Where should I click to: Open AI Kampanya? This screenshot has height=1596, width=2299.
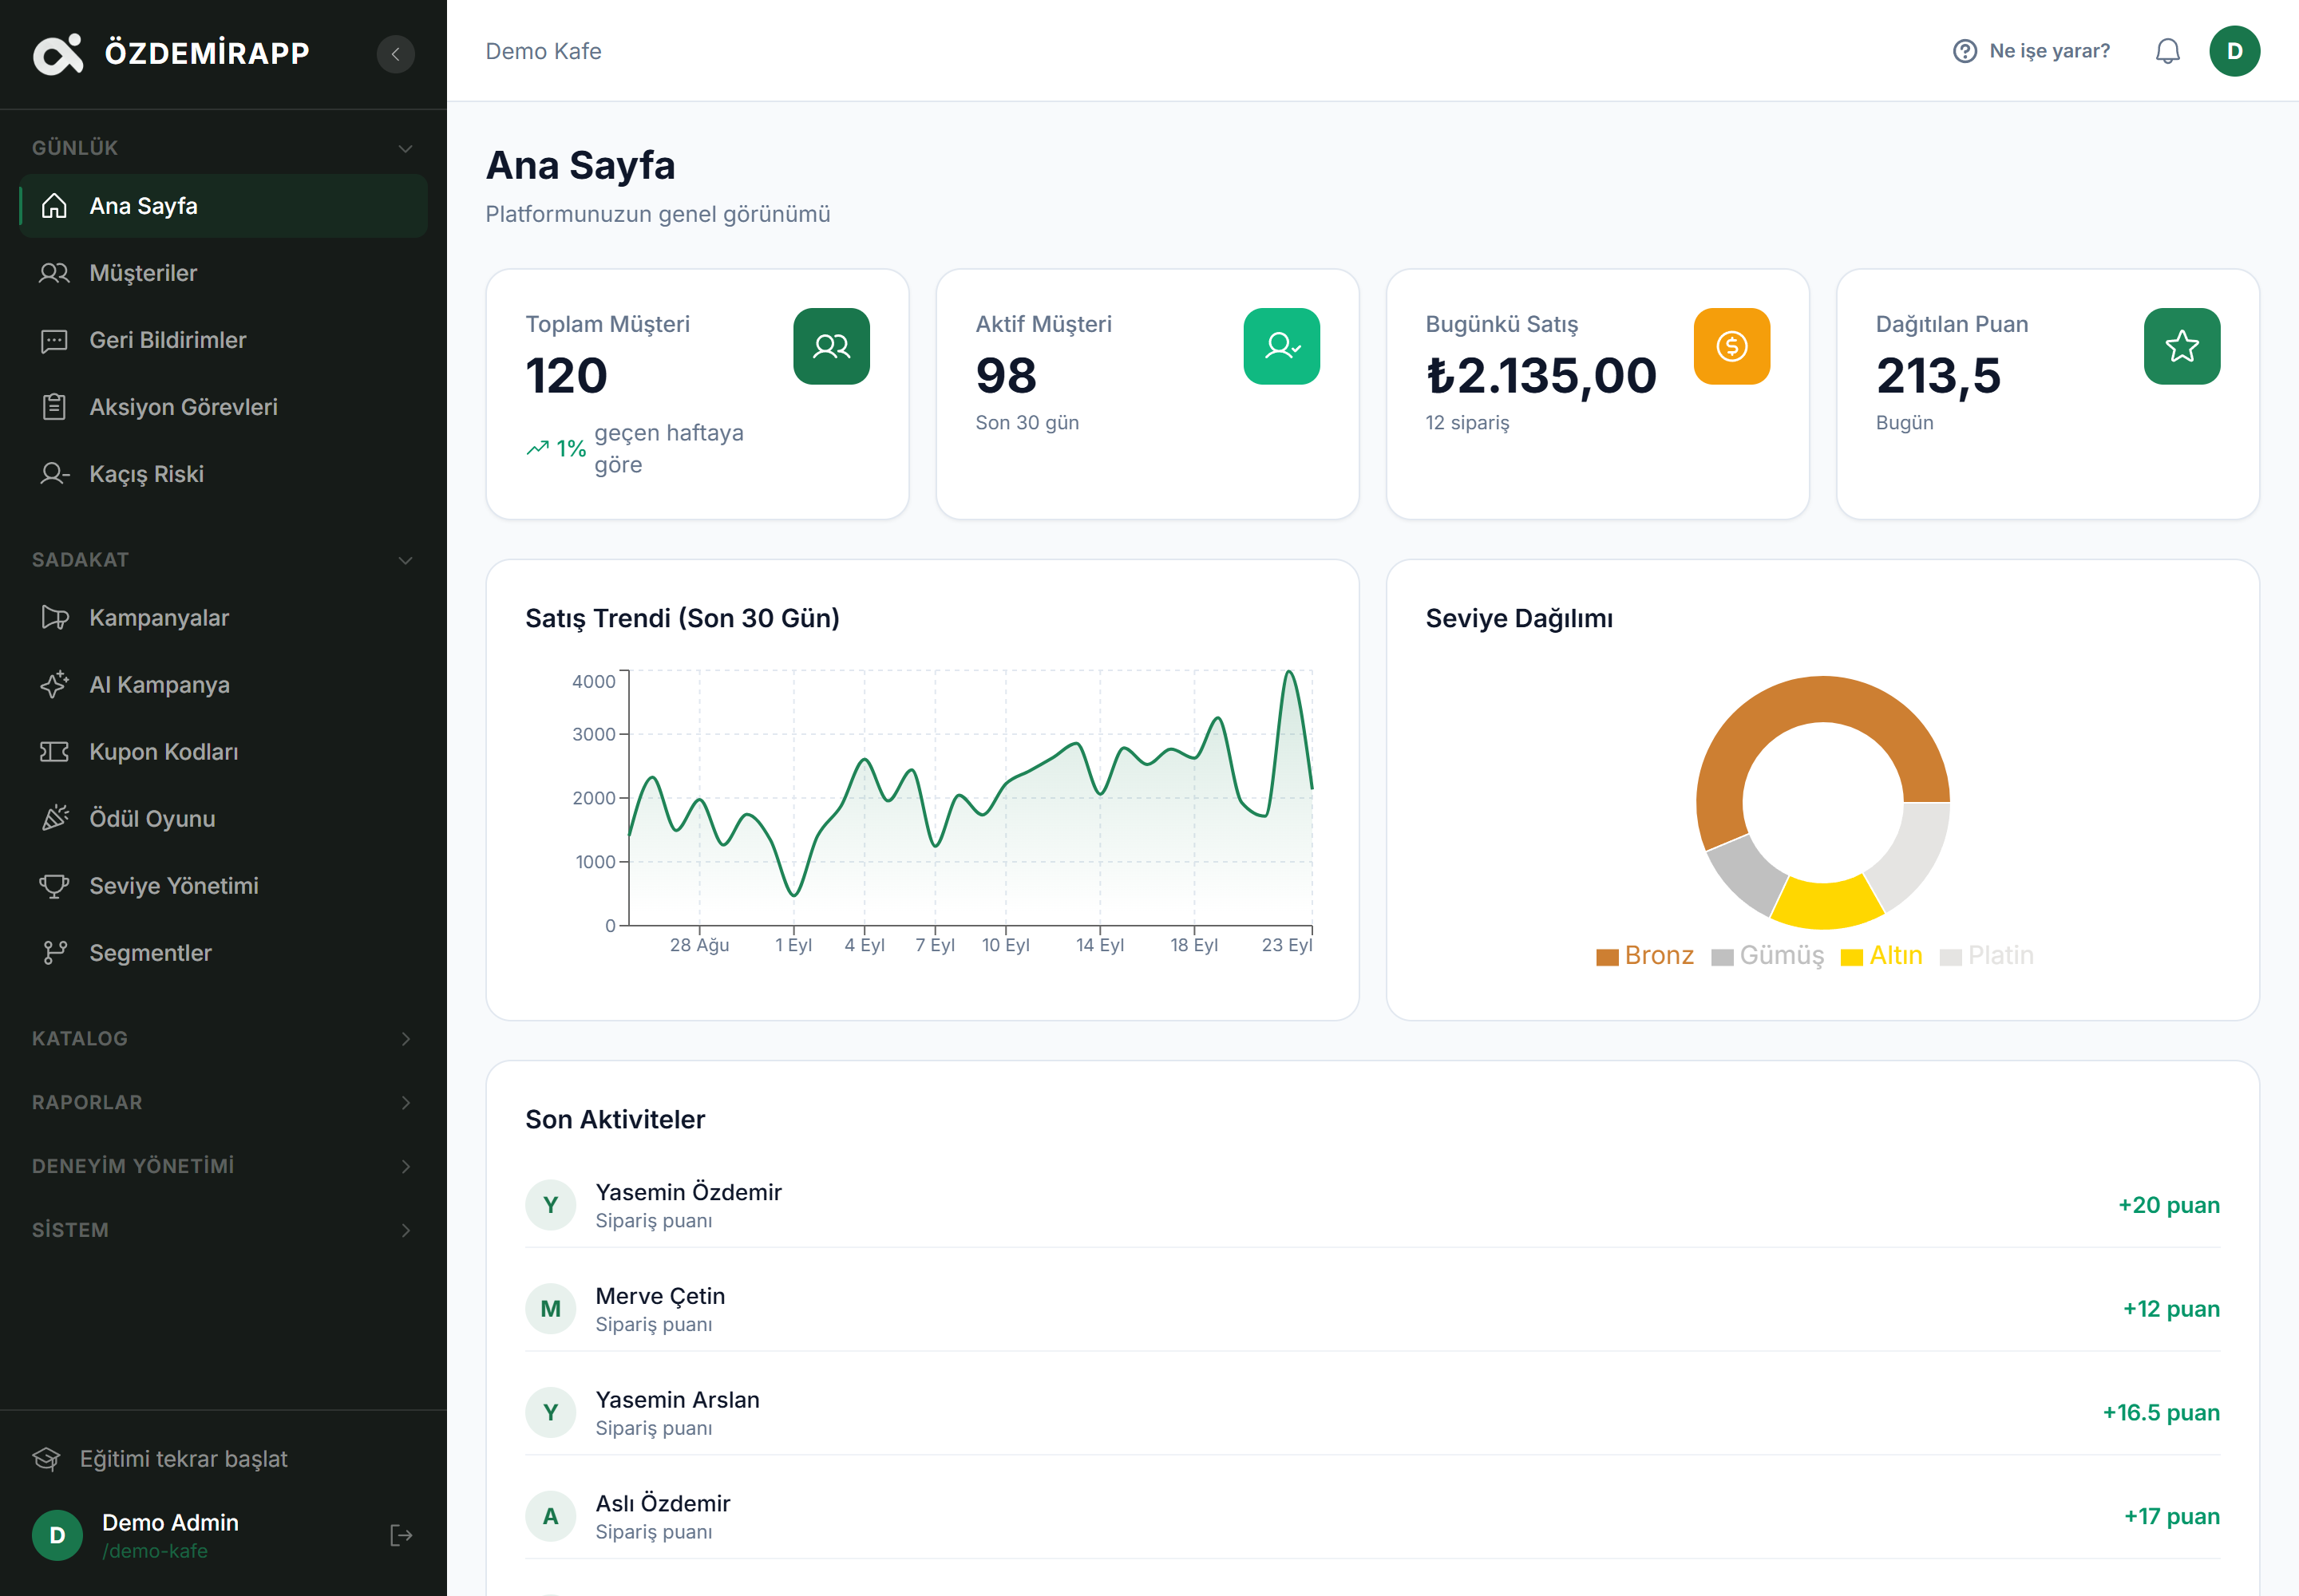[x=223, y=685]
